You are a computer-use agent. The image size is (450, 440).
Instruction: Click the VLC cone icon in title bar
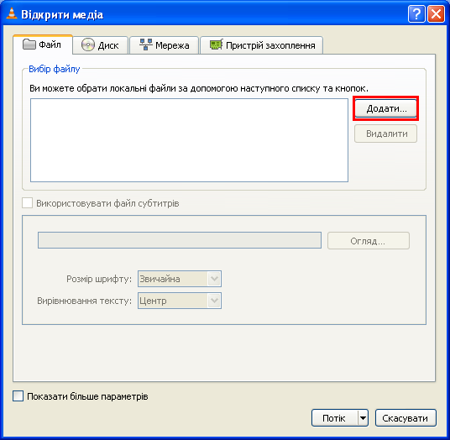[12, 13]
